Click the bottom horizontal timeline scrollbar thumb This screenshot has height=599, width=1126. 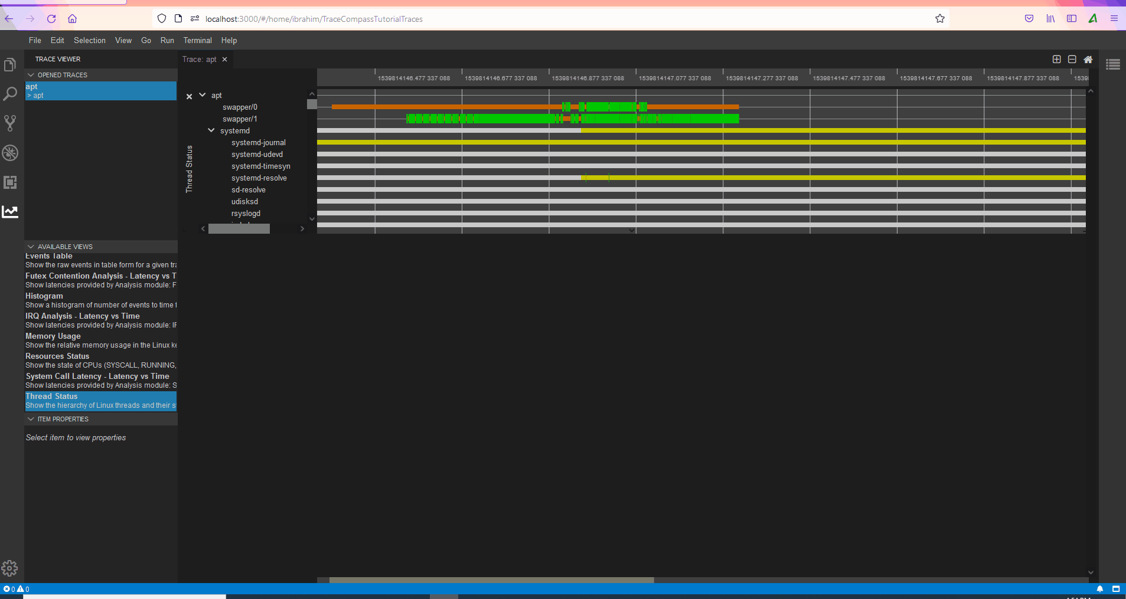491,580
